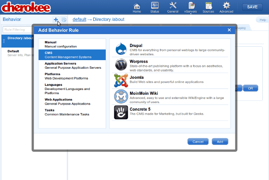
Task: Choose the Joomla logo icon
Action: [121, 80]
